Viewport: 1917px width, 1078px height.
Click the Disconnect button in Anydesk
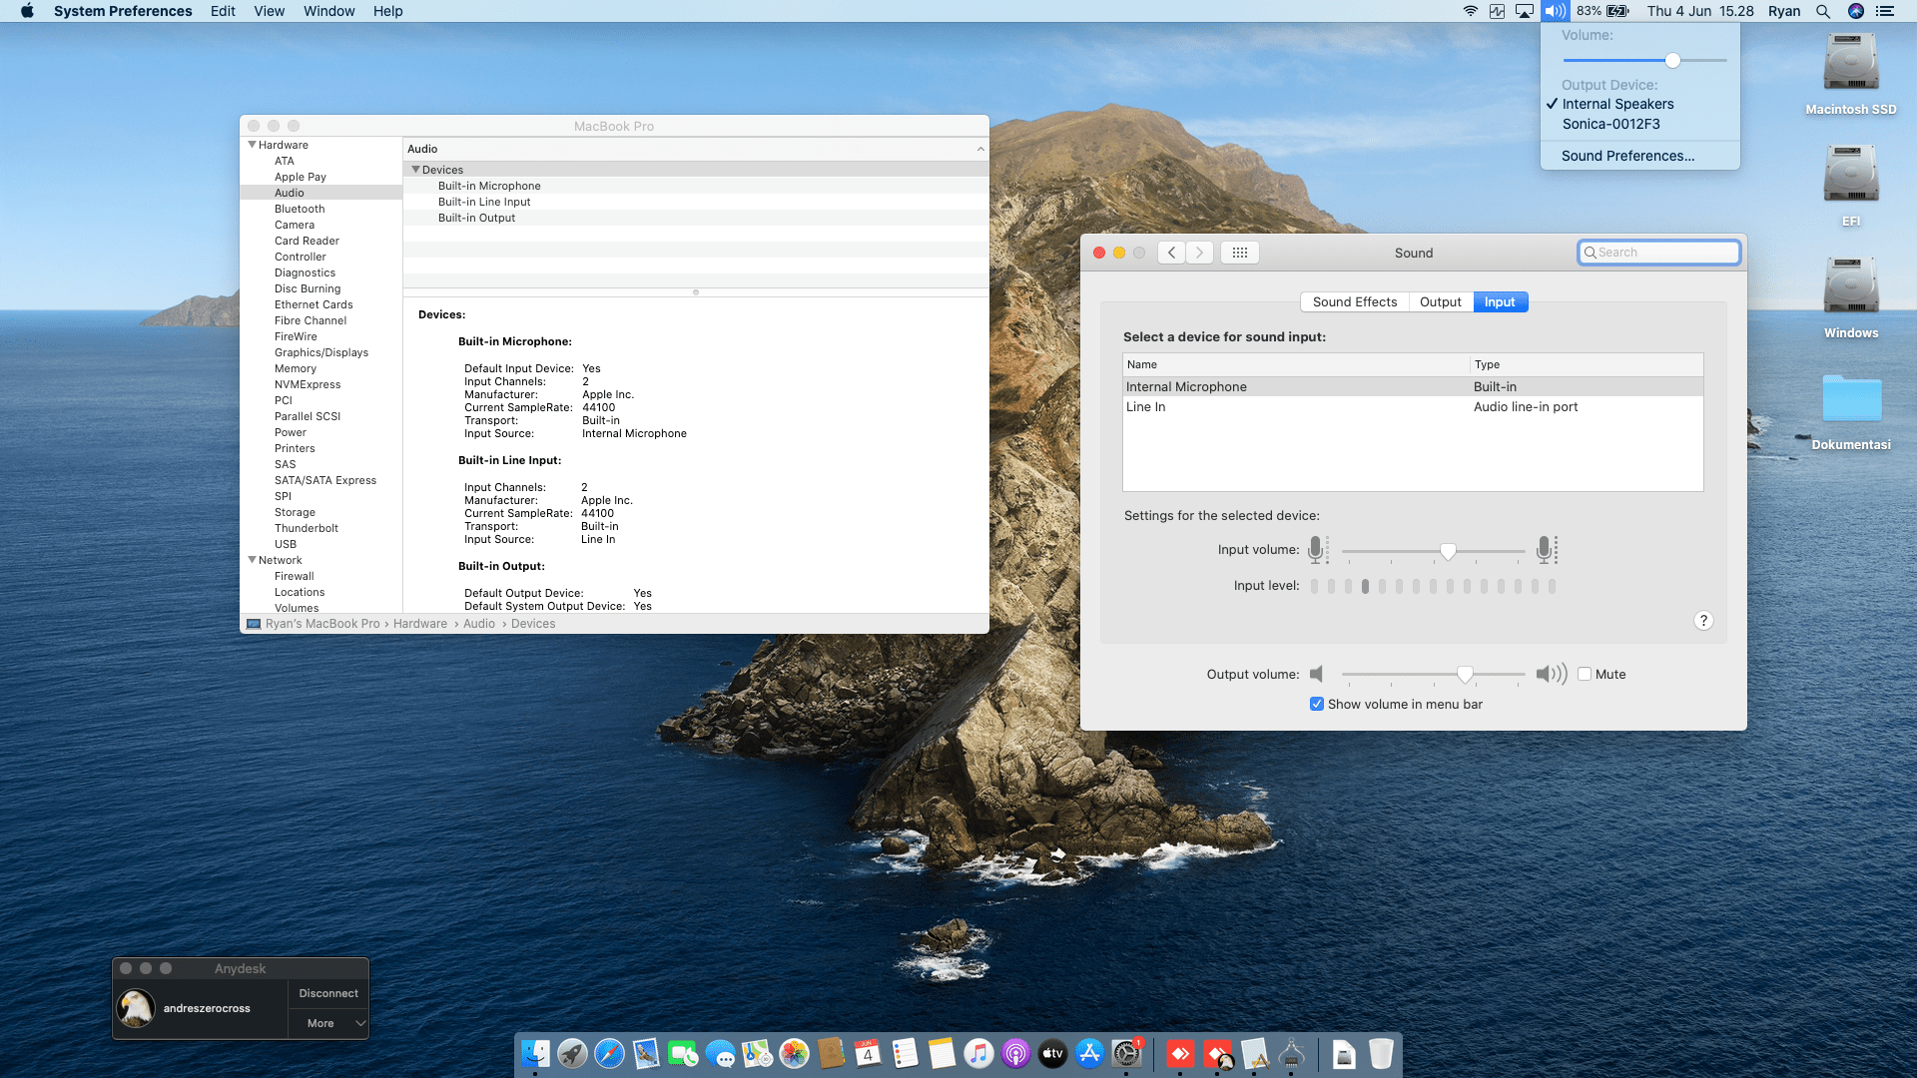[328, 993]
